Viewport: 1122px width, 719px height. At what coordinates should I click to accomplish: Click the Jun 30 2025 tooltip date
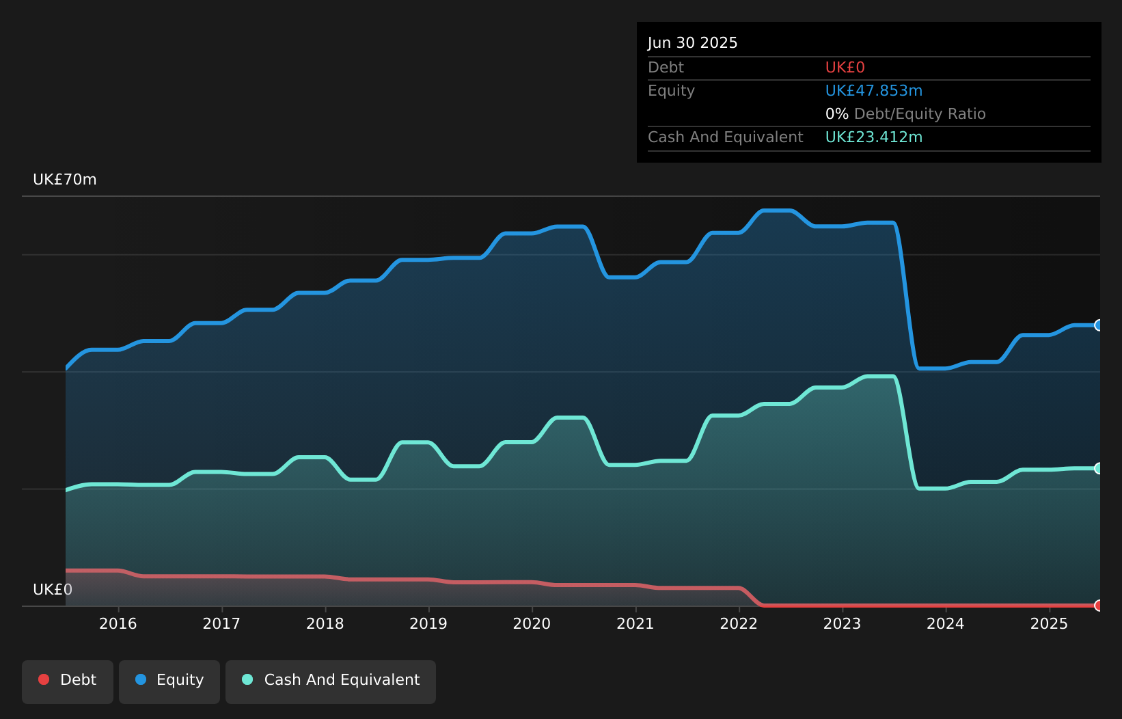pos(693,43)
